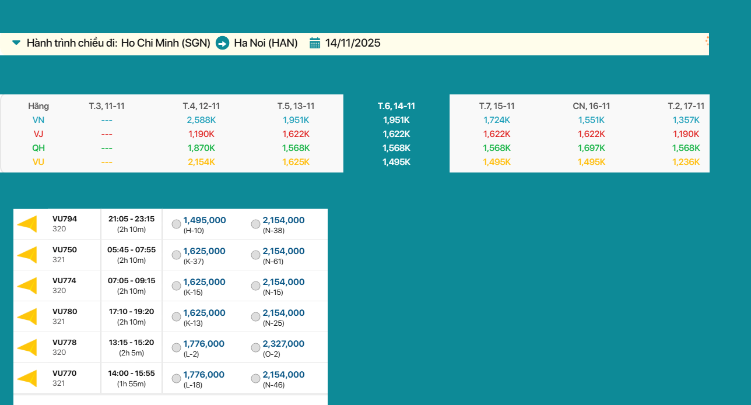
Task: Click the VU780 17:10 - 19:20 time cell
Action: point(131,316)
